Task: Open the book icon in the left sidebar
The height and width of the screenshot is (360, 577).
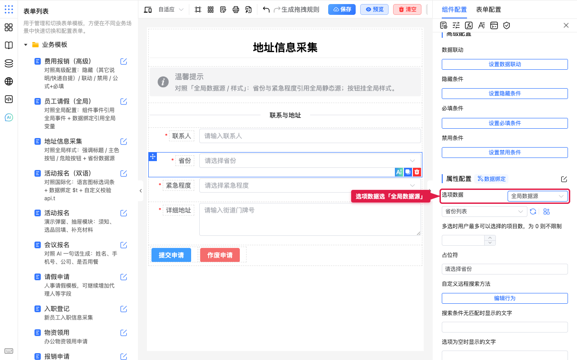Action: (9, 45)
